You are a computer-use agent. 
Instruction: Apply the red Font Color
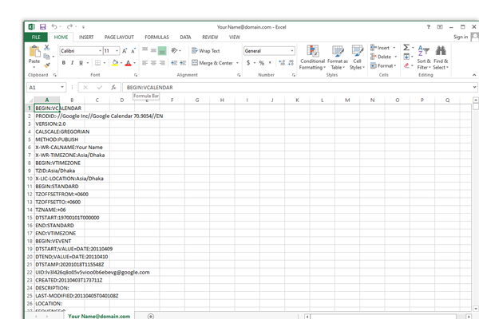pyautogui.click(x=129, y=63)
